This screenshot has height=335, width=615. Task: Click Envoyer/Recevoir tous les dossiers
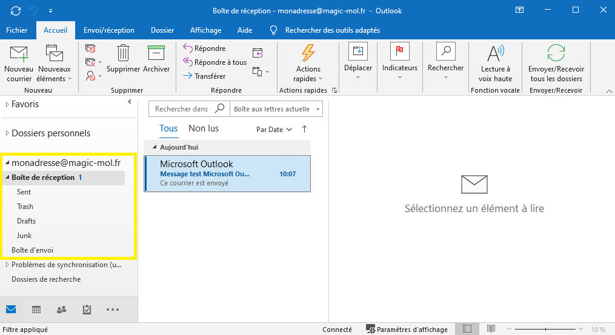click(x=556, y=63)
